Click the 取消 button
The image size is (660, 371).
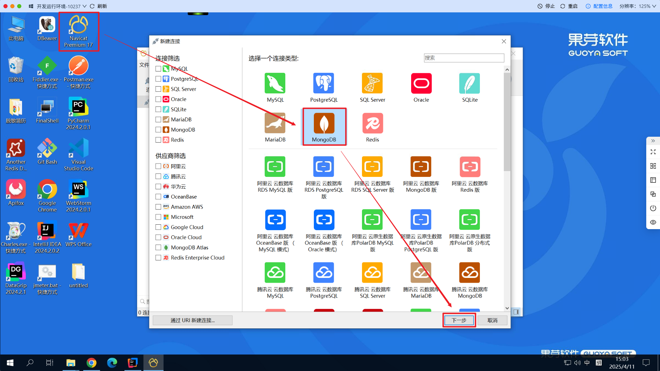click(492, 320)
